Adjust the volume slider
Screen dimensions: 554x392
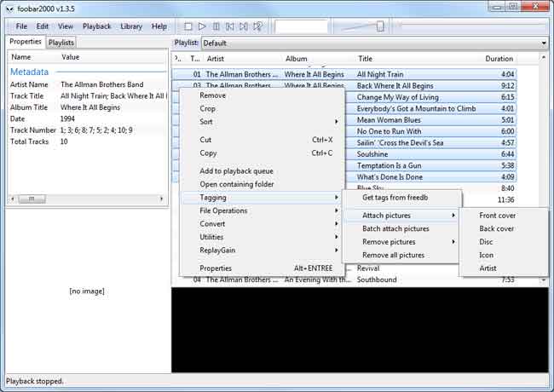pyautogui.click(x=380, y=26)
